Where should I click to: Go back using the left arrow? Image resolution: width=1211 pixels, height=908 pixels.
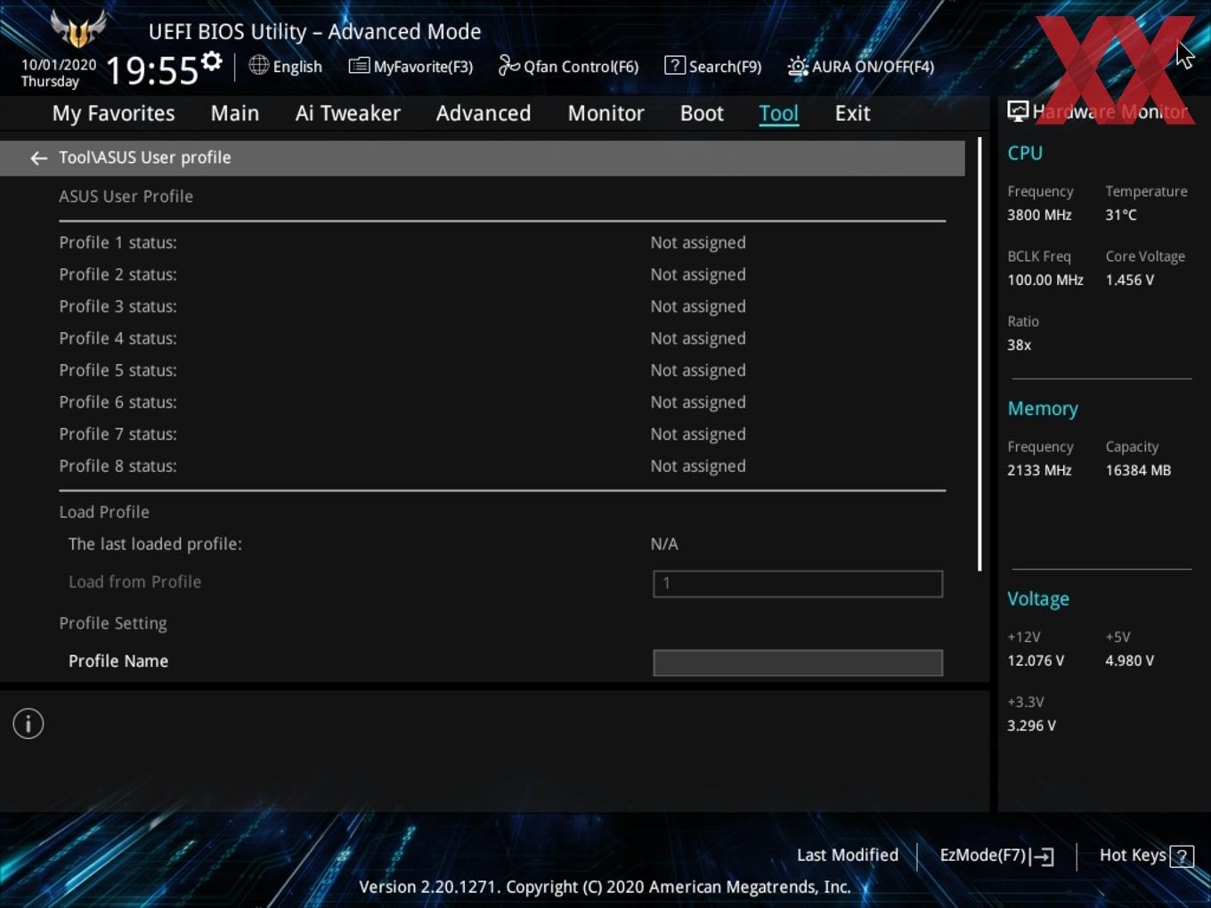(38, 158)
